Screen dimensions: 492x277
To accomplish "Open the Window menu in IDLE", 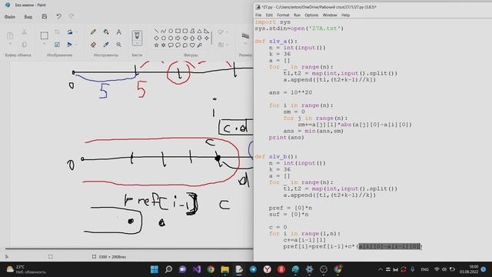I will coord(330,15).
